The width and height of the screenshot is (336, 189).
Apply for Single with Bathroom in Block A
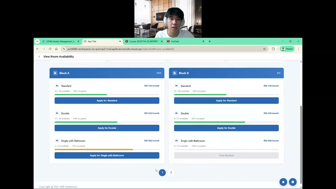[107, 155]
